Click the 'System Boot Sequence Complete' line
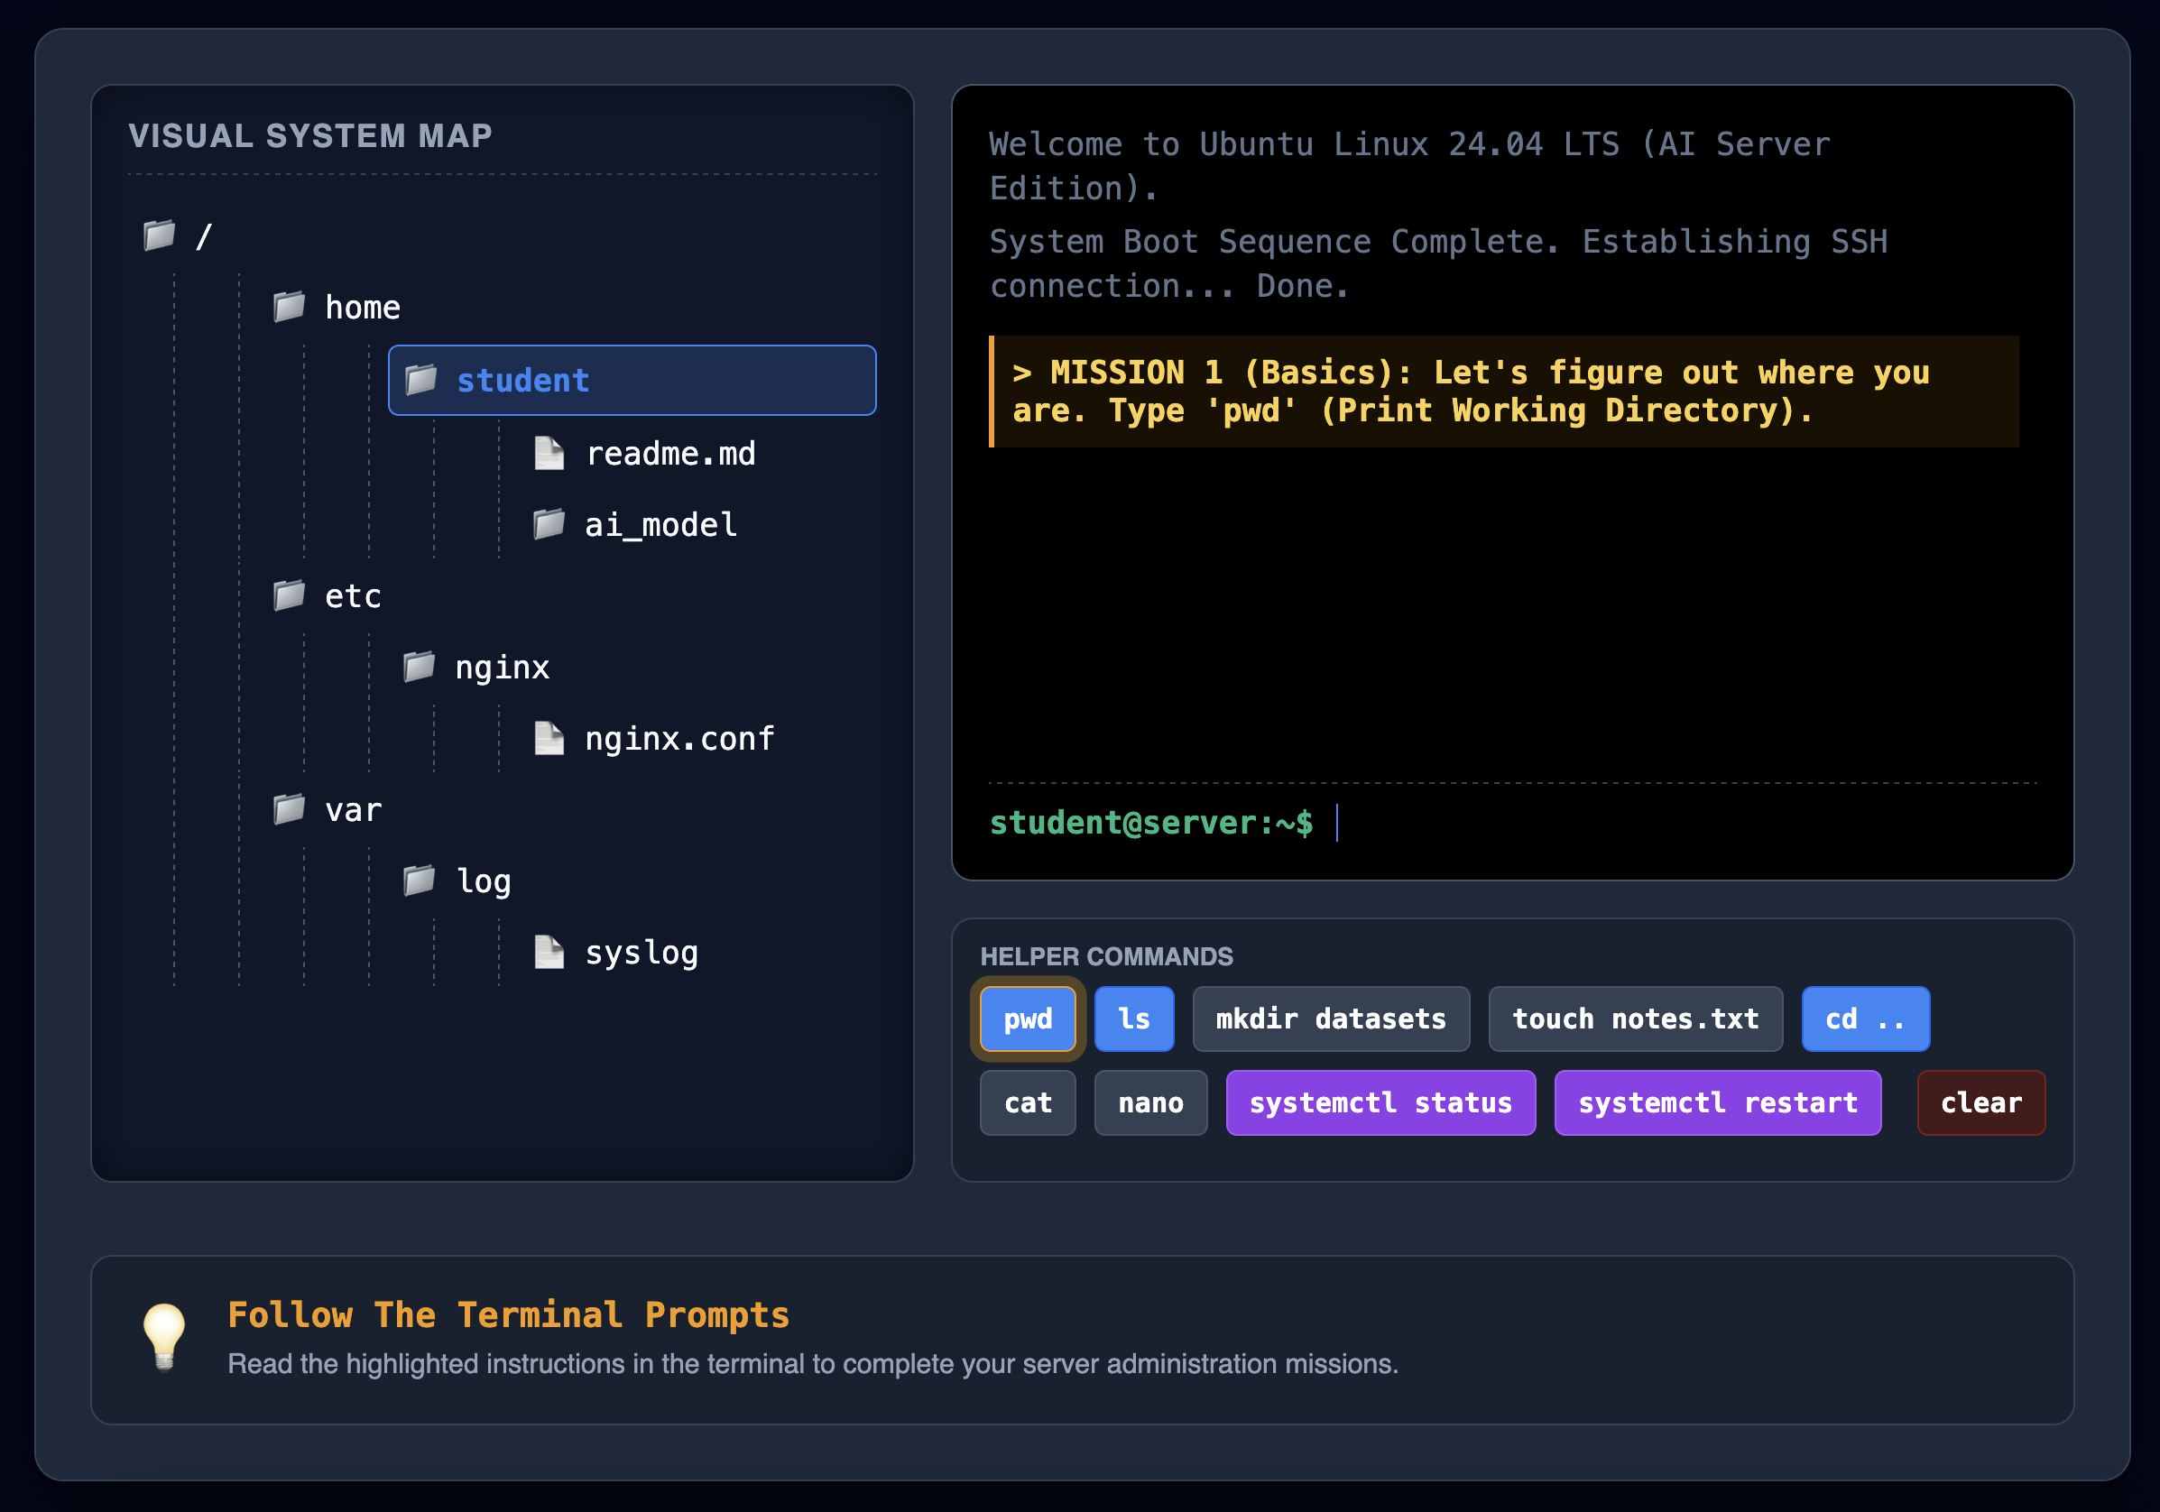Screen dimensions: 2160x1512 pos(1438,264)
